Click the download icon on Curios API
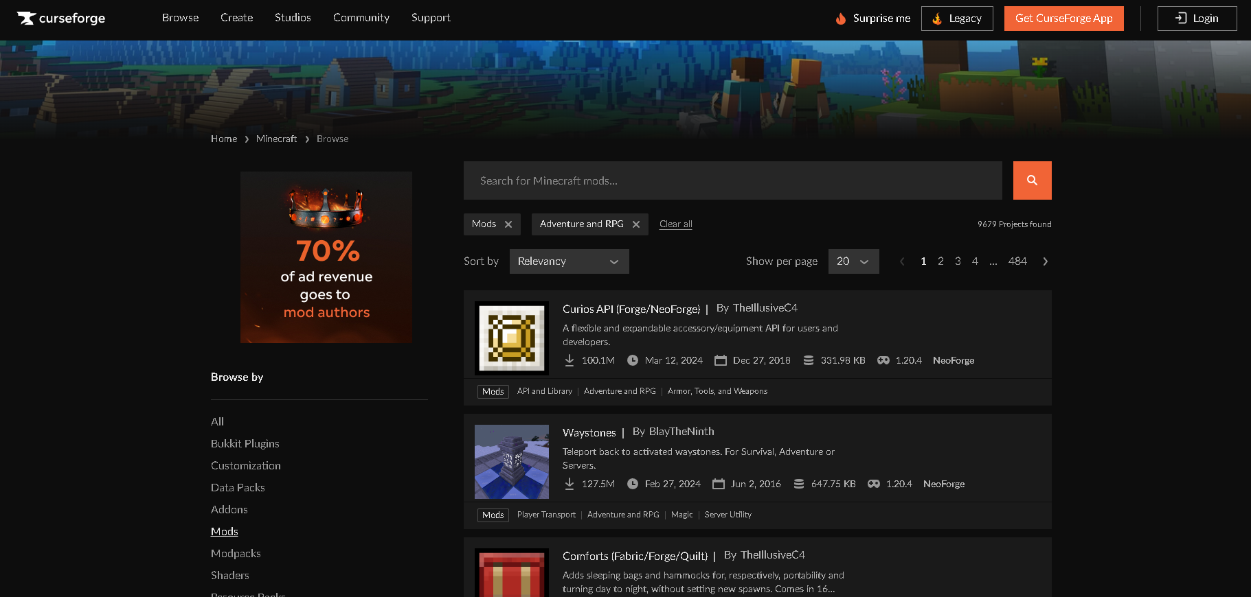The width and height of the screenshot is (1251, 597). 570,360
